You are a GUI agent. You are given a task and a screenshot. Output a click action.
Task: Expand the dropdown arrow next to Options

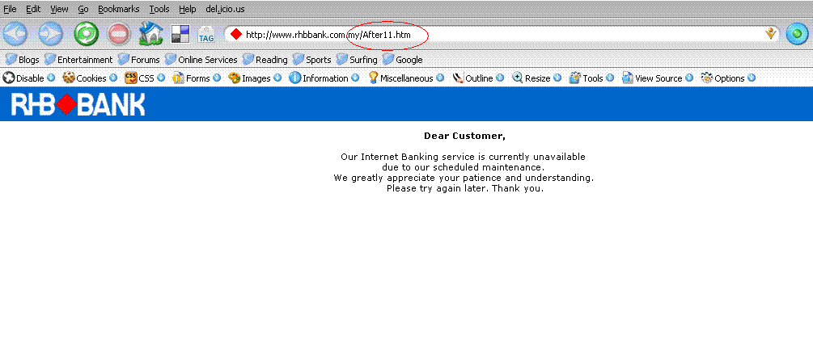pyautogui.click(x=751, y=78)
